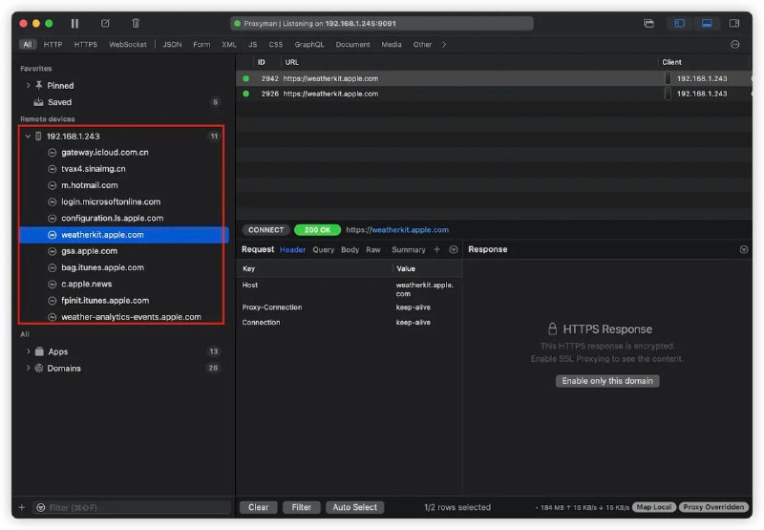Toggle the right panel layout icon
764x530 pixels.
pos(734,23)
